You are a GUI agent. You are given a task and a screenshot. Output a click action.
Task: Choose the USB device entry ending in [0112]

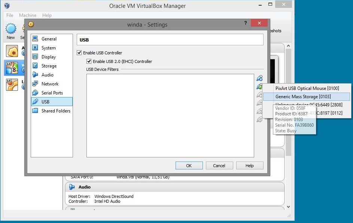click(x=307, y=113)
